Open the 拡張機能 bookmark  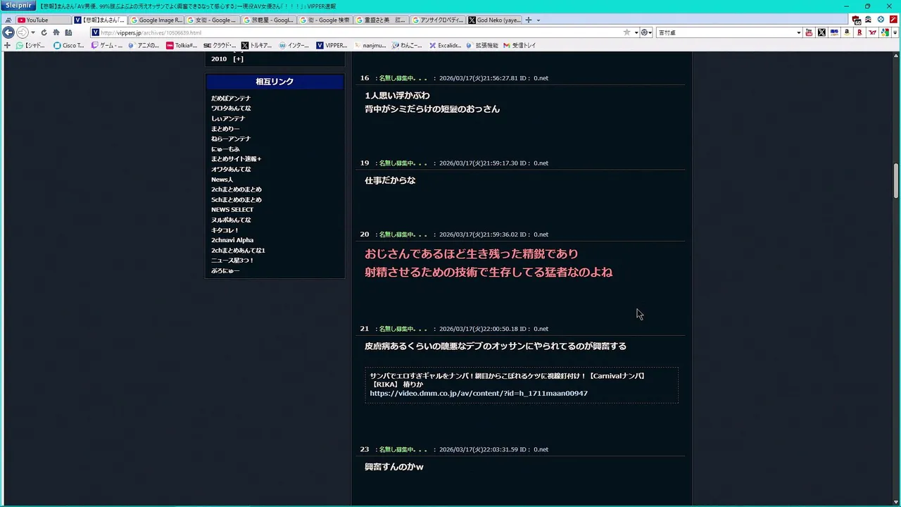[x=482, y=45]
